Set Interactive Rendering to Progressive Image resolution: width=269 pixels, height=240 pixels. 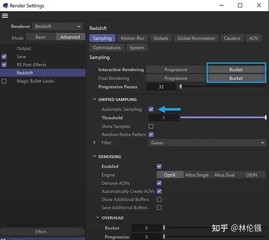(176, 70)
